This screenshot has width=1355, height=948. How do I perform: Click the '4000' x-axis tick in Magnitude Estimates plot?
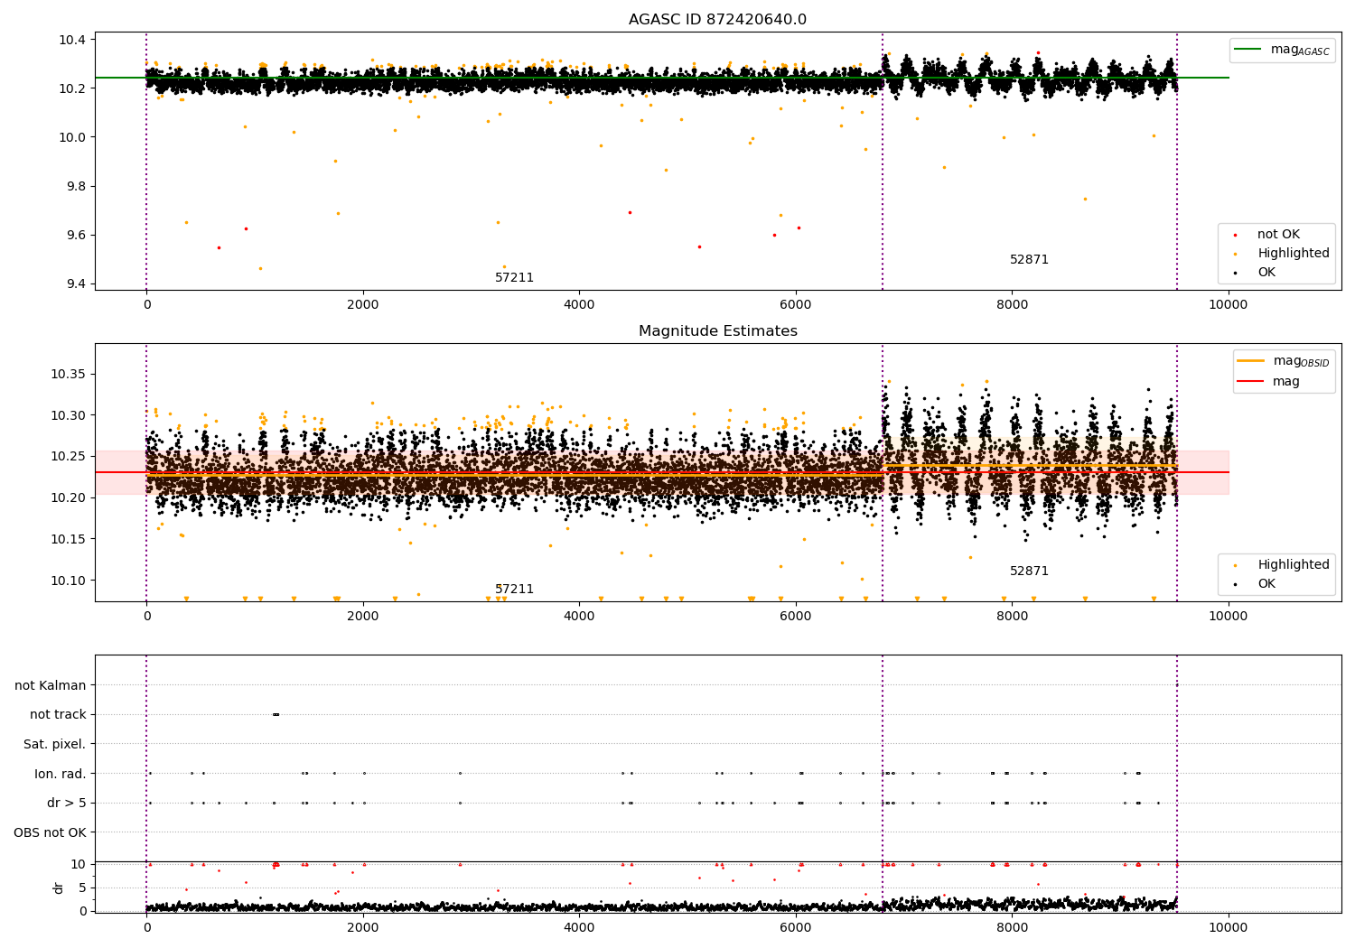579,617
